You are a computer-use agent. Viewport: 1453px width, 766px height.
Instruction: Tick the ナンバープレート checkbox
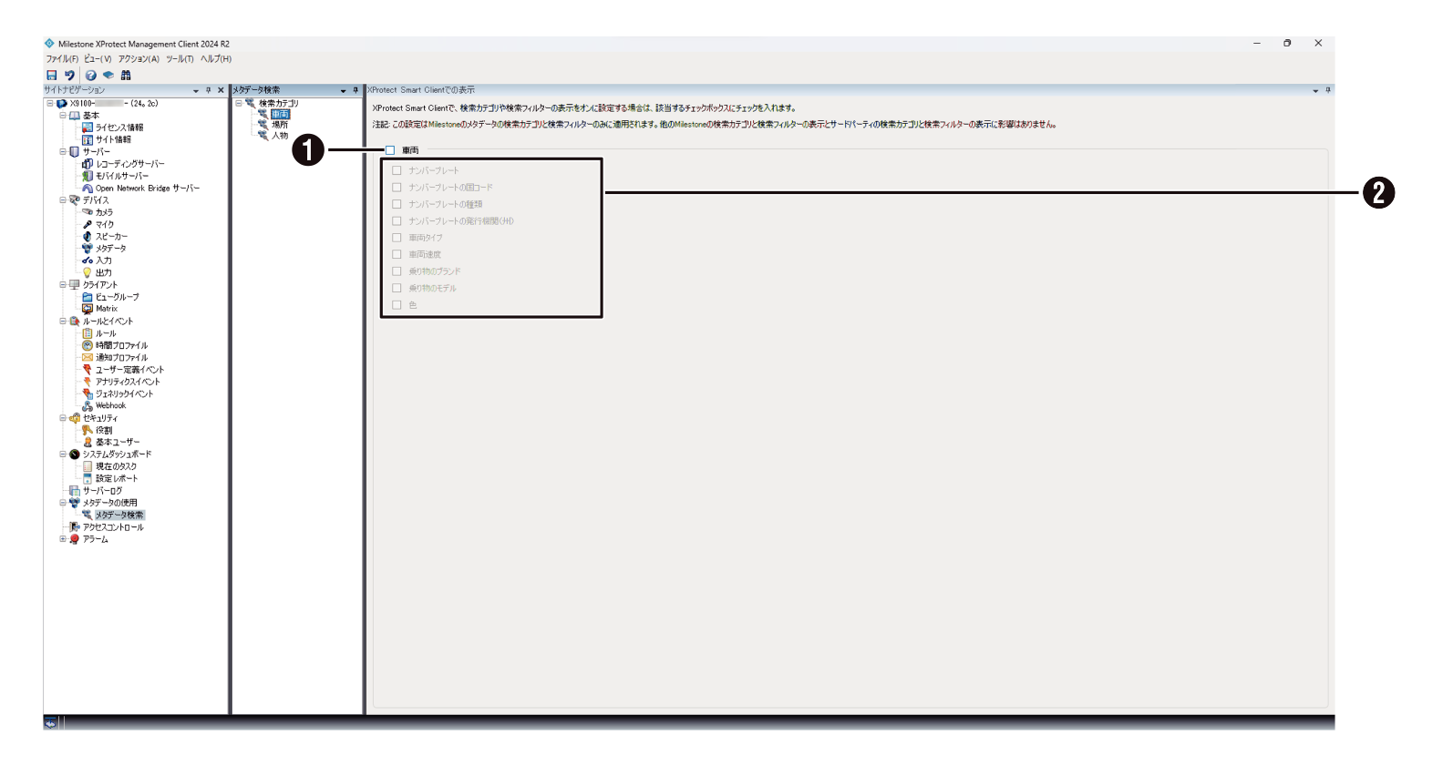397,170
